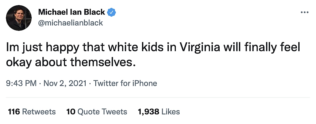
Task: Show the Quote Tweets list
Action: (x=103, y=111)
